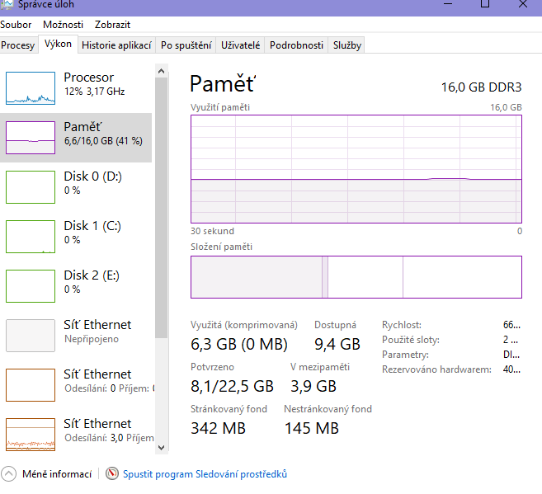Go to the Historie aplikací tab
542x494 pixels.
tap(115, 45)
